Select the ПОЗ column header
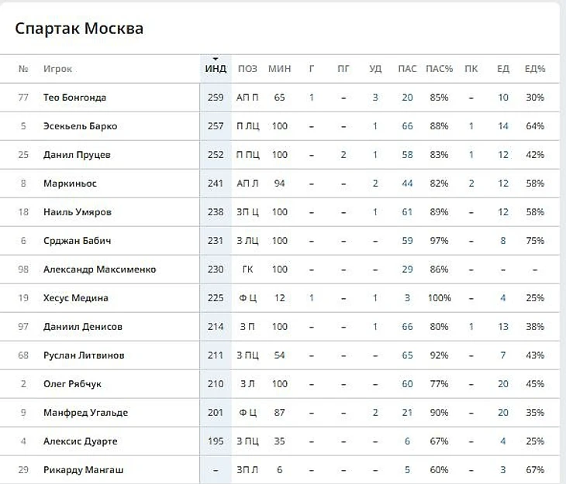Screen dimensions: 566x484 [247, 69]
